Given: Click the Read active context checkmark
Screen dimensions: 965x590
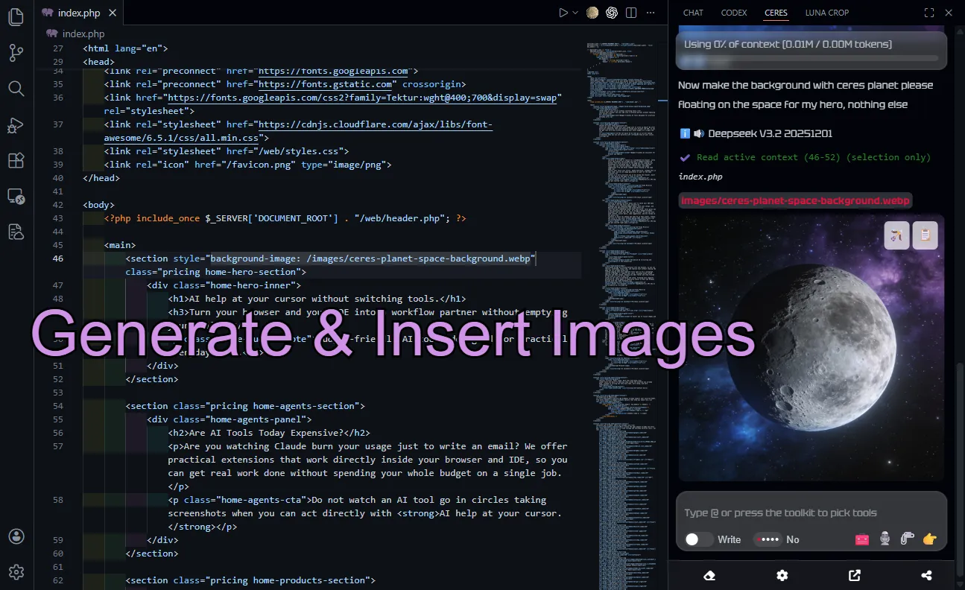Looking at the screenshot, I should pos(685,157).
